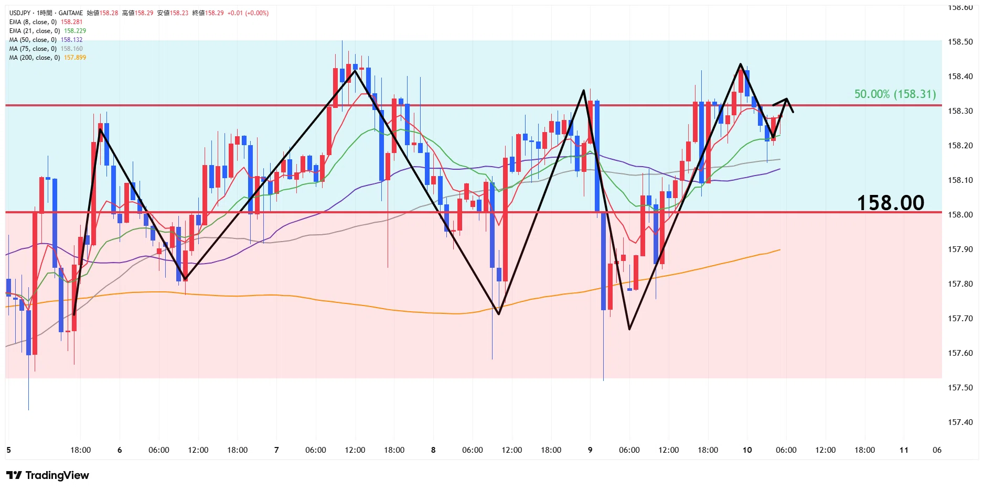Click the 158.160 MA 75 value
Image resolution: width=984 pixels, height=491 pixels.
tap(72, 49)
